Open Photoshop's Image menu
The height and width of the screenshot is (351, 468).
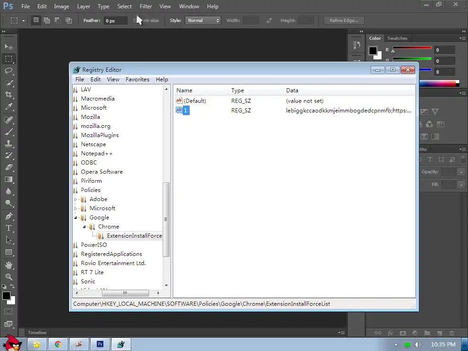click(x=62, y=6)
